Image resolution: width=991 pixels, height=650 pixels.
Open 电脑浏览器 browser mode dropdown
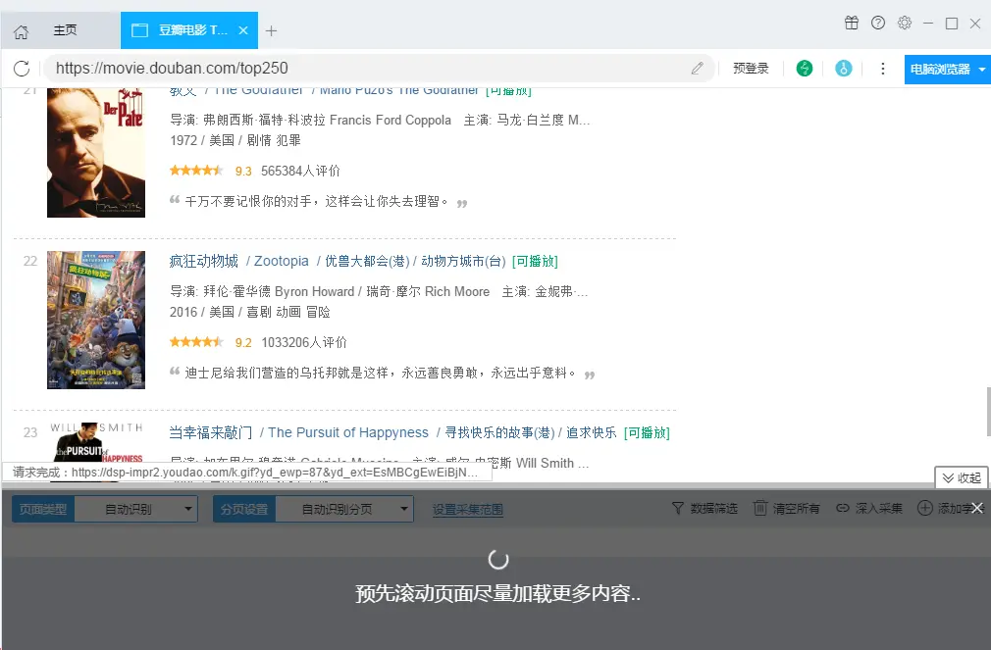pos(948,69)
